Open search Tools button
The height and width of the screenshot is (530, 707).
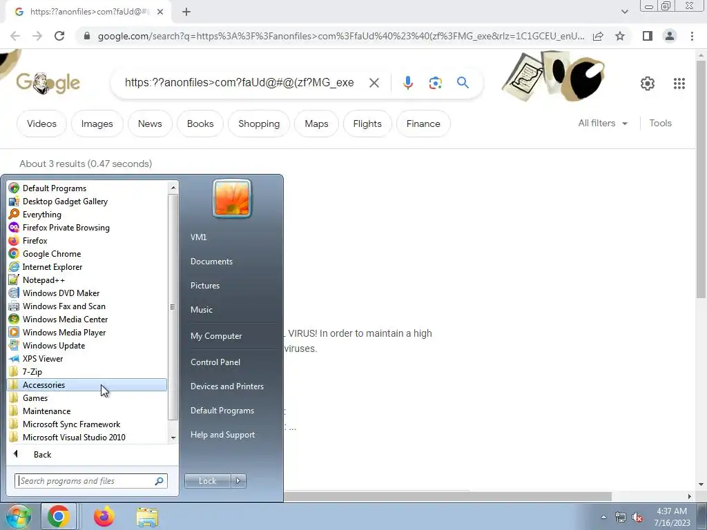660,123
